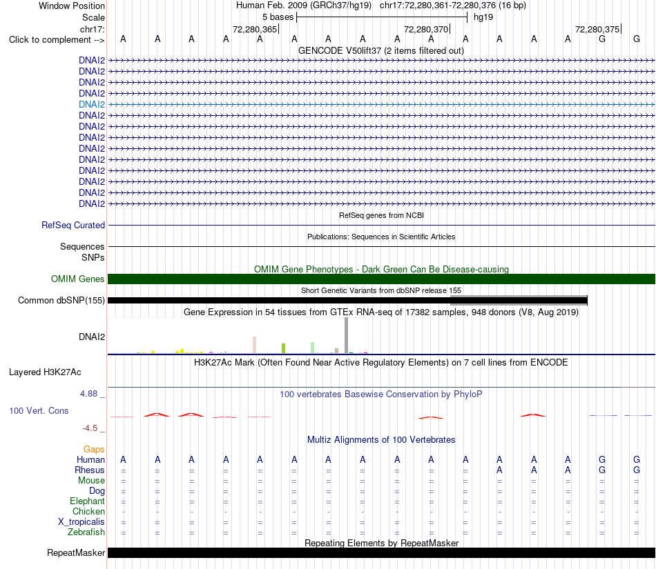656x569 pixels.
Task: Open OMIM Gene Phenotypes track title
Action: click(x=381, y=270)
